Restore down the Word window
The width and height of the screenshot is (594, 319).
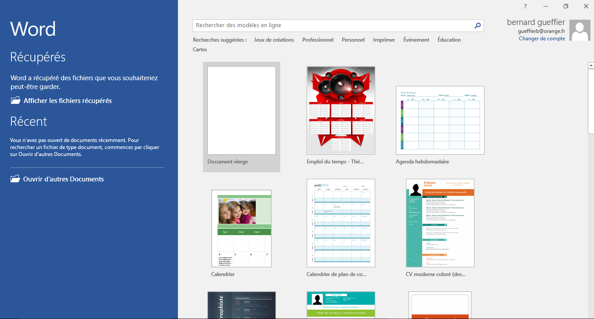[566, 6]
